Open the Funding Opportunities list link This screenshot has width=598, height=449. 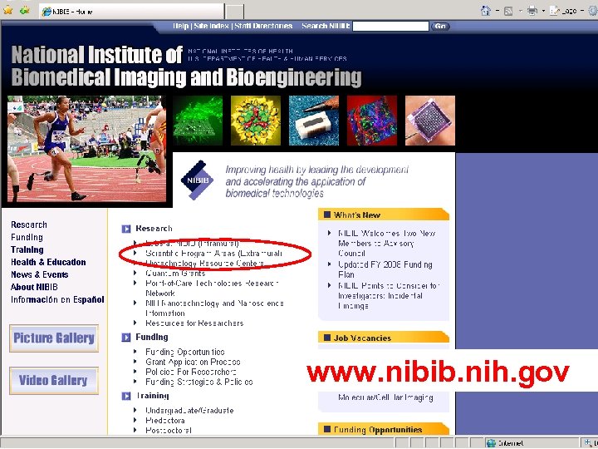coord(185,352)
